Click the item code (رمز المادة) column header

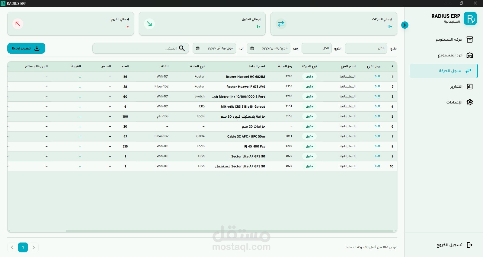tap(285, 66)
